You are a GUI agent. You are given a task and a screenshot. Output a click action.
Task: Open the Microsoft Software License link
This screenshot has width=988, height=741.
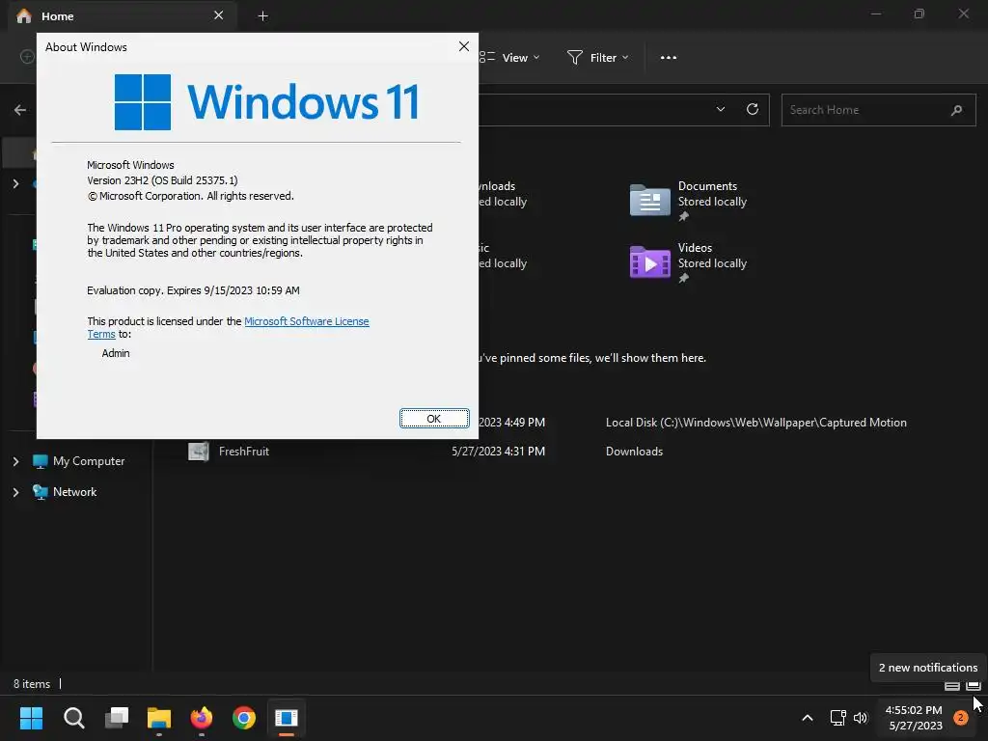pyautogui.click(x=306, y=321)
